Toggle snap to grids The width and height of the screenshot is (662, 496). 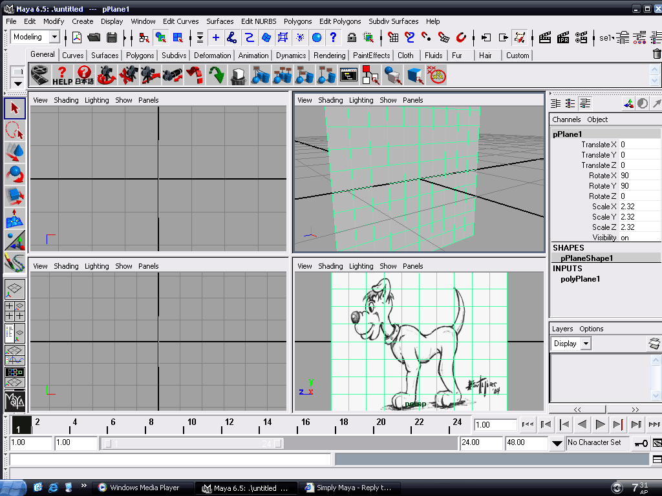393,37
